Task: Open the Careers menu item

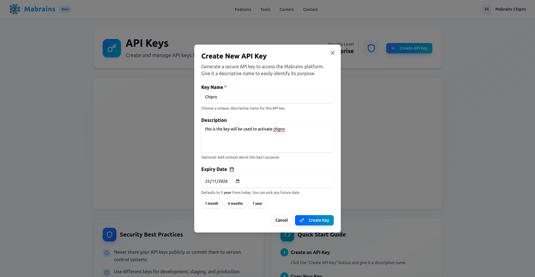Action: pyautogui.click(x=286, y=9)
